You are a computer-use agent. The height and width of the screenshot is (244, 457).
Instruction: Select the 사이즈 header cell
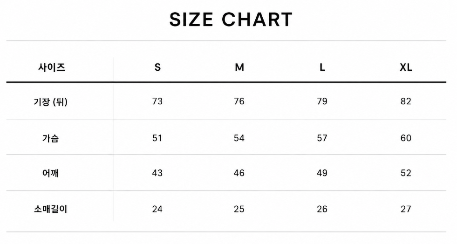pyautogui.click(x=51, y=67)
